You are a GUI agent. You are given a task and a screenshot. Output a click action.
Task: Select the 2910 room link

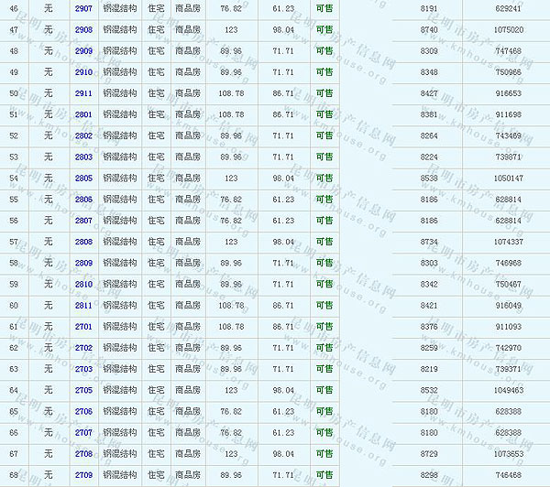pos(83,71)
